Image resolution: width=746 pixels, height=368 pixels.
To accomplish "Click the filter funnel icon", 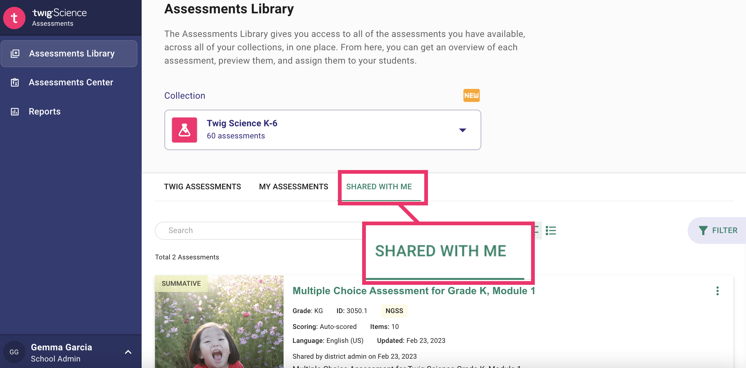I will (x=703, y=231).
